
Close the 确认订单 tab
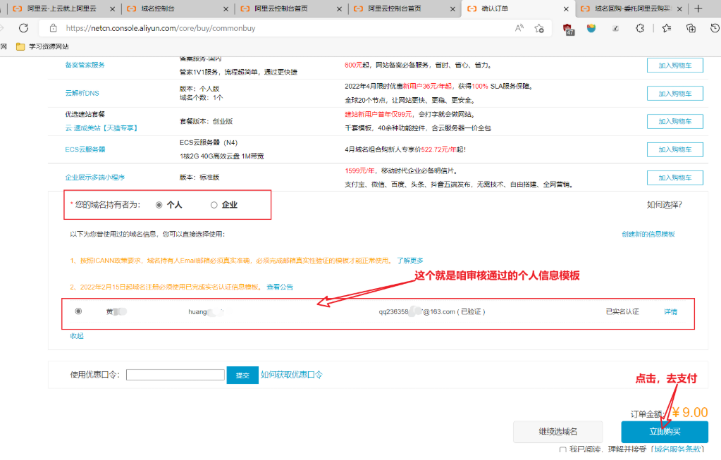click(x=566, y=8)
